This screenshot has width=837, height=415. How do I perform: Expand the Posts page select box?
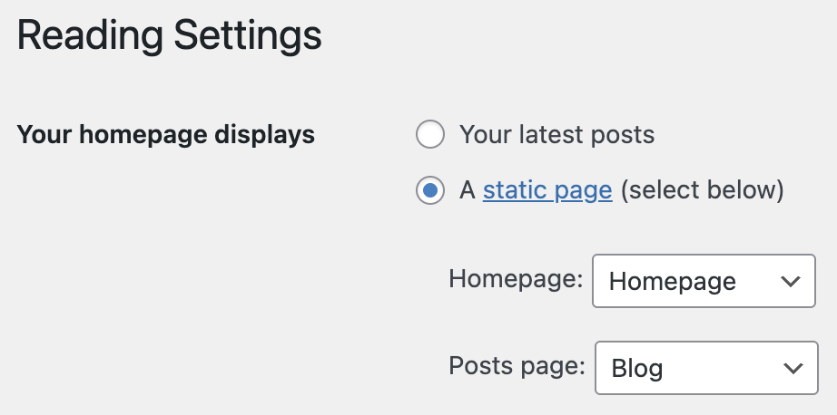pyautogui.click(x=705, y=369)
